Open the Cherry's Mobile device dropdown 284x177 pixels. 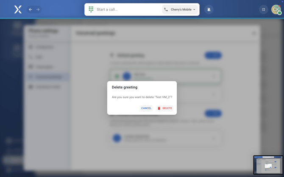tap(180, 9)
